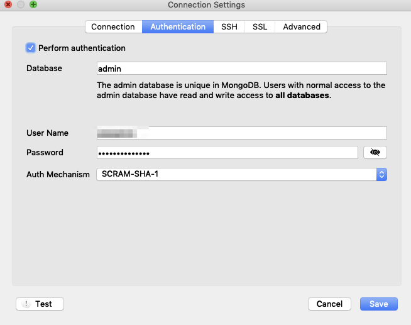The height and width of the screenshot is (325, 411).
Task: Zoom the window with green button
Action: point(33,4)
